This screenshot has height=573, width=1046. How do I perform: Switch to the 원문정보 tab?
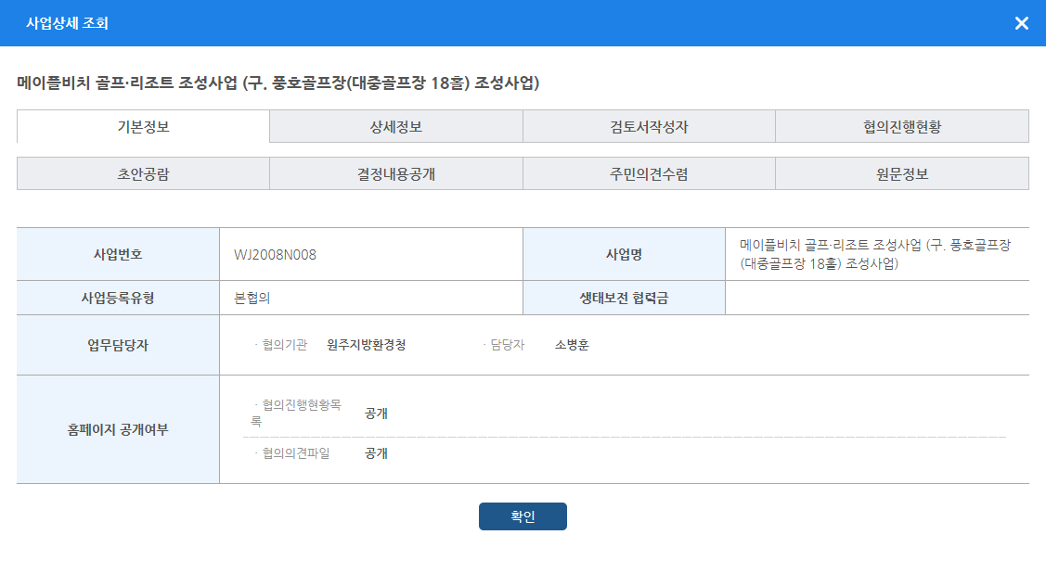[901, 173]
